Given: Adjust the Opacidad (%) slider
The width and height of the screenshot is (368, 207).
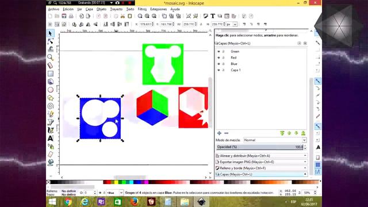Looking at the screenshot, I should 259,147.
